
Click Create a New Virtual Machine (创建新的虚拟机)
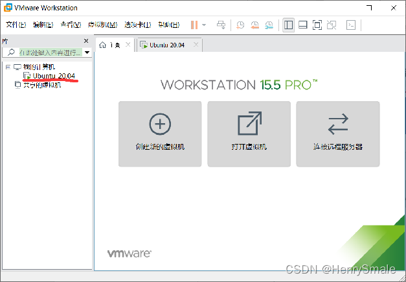(x=160, y=134)
